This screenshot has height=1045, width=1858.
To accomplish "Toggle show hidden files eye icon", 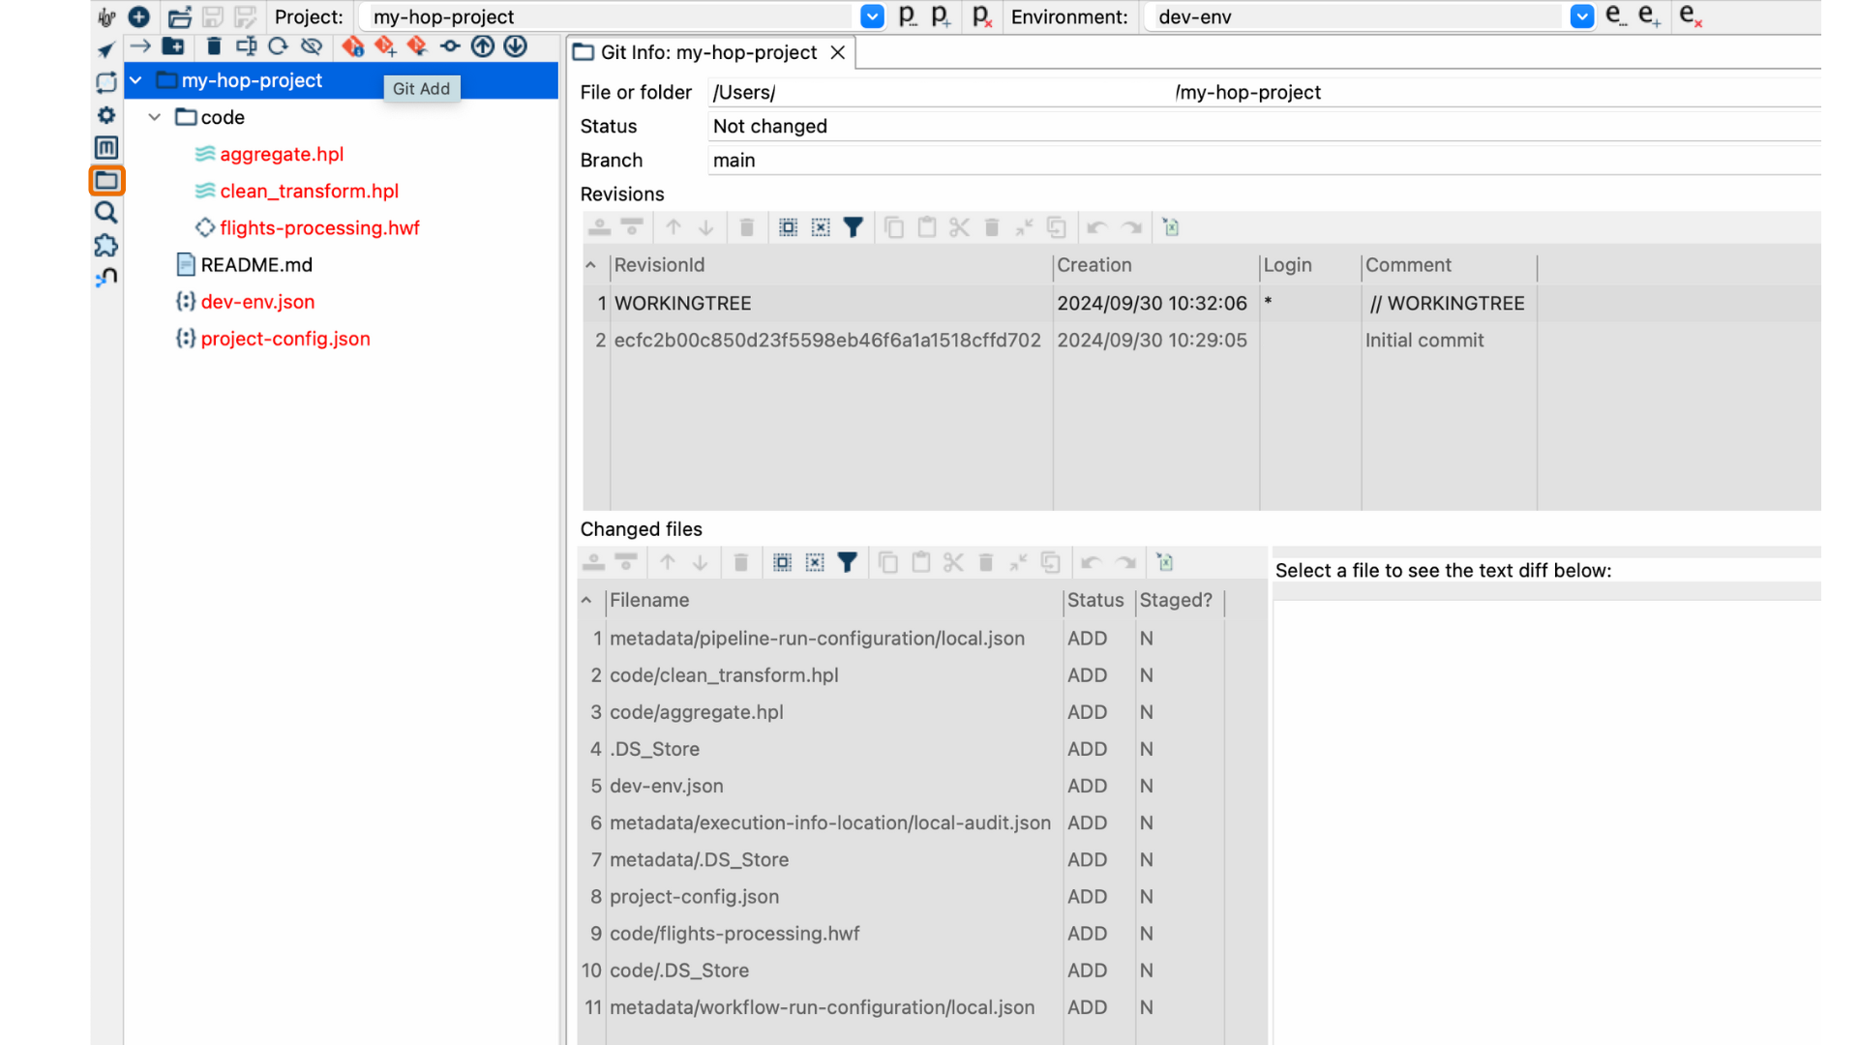I will pos(311,46).
